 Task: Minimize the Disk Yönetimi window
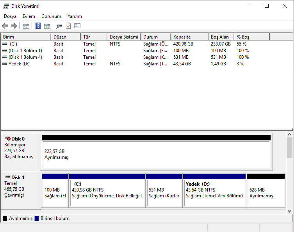point(249,6)
